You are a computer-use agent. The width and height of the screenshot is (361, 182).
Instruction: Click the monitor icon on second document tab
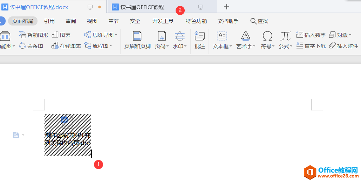pyautogui.click(x=201, y=7)
